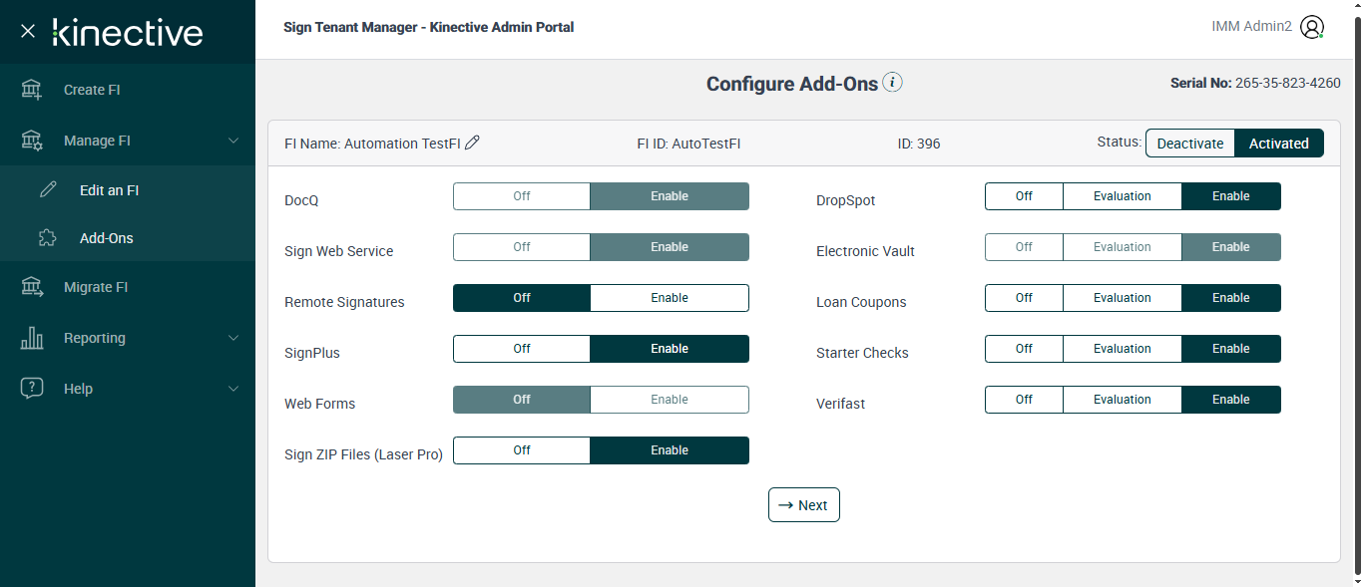This screenshot has height=587, width=1363.
Task: Click the Next button
Action: (x=804, y=505)
